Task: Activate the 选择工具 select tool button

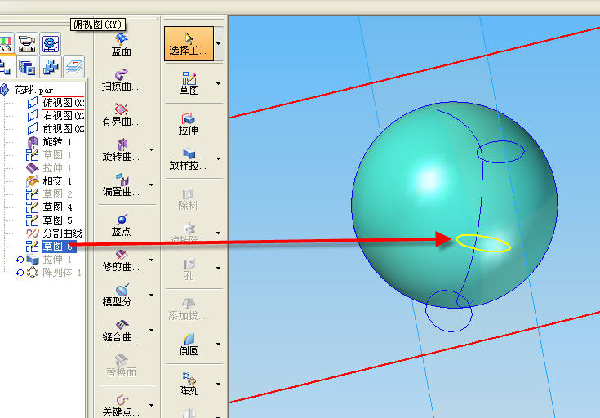Action: click(x=189, y=43)
